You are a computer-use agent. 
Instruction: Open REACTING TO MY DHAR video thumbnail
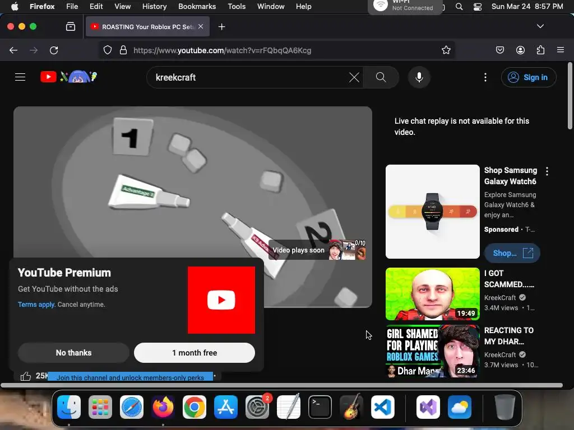coord(432,351)
